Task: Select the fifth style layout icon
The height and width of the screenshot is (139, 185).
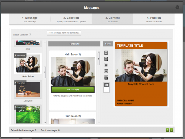Action: (x=106, y=77)
